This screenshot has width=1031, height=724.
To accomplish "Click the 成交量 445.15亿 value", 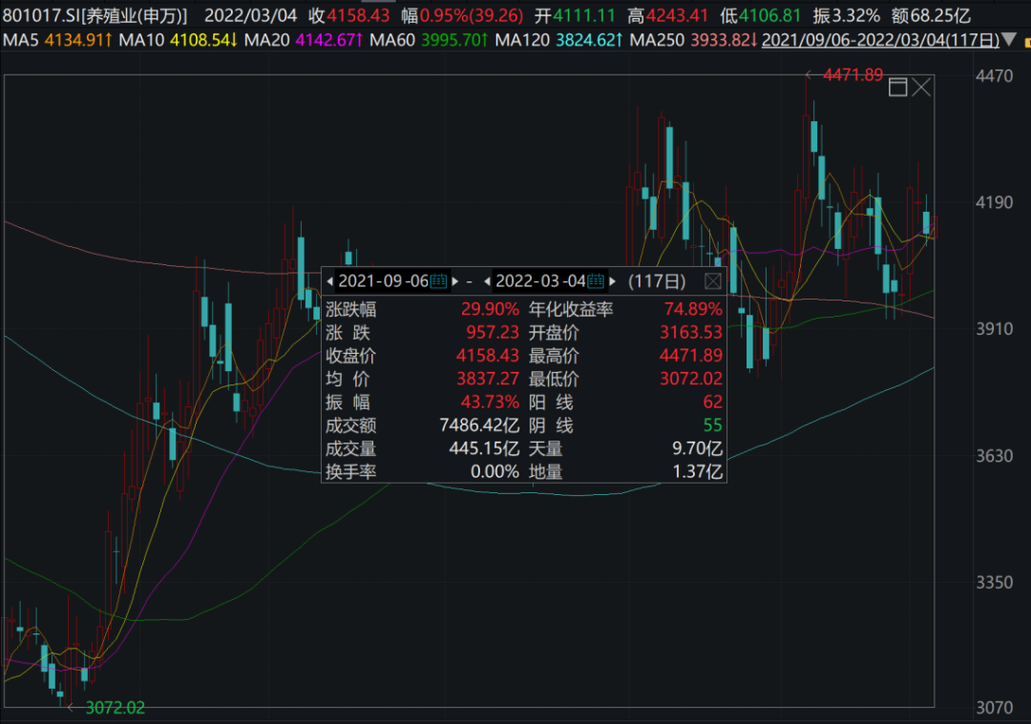I will (x=484, y=448).
